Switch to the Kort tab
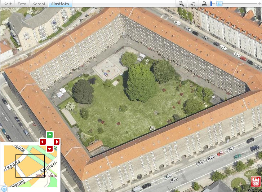 click(x=8, y=4)
